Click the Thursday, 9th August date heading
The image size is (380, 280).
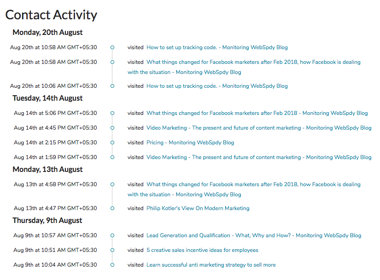47,221
